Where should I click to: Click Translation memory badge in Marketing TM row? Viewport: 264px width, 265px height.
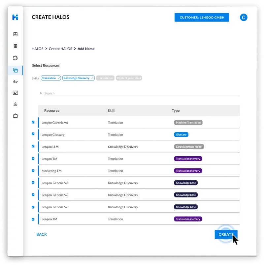point(188,171)
